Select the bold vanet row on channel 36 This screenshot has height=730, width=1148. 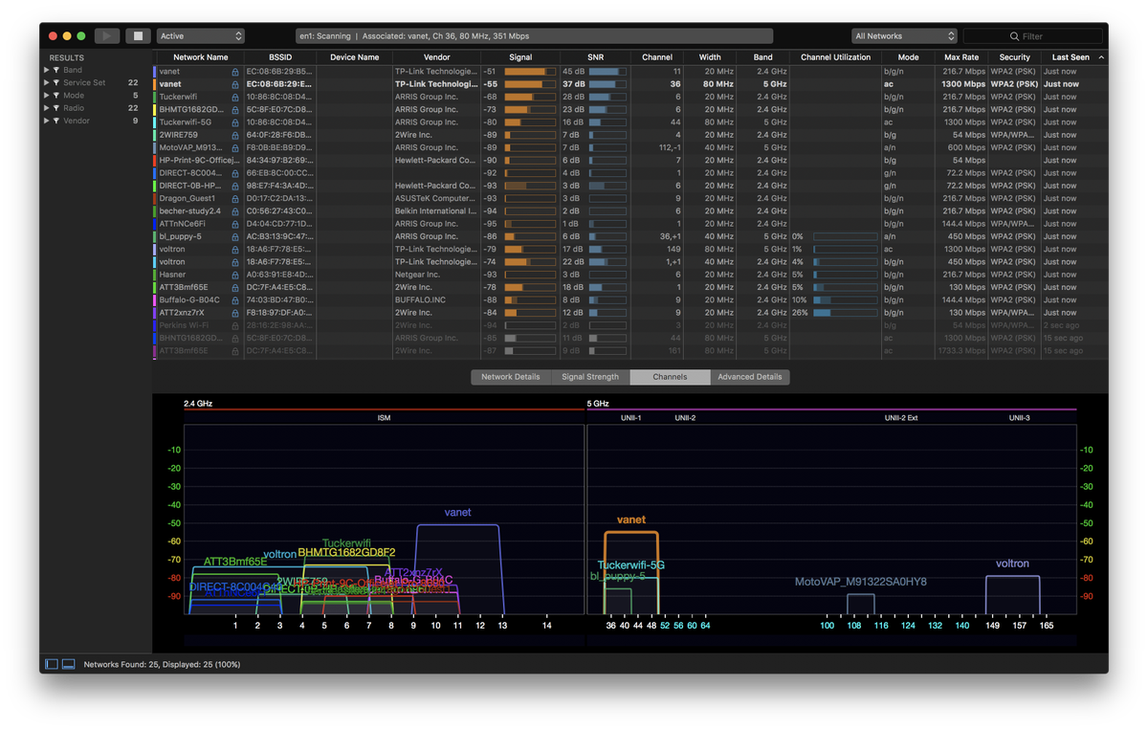(631, 84)
